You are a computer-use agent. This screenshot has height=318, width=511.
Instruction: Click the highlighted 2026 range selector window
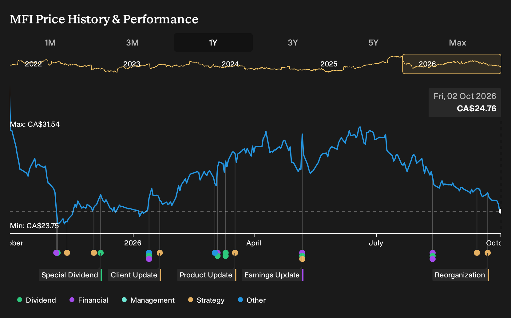click(452, 64)
